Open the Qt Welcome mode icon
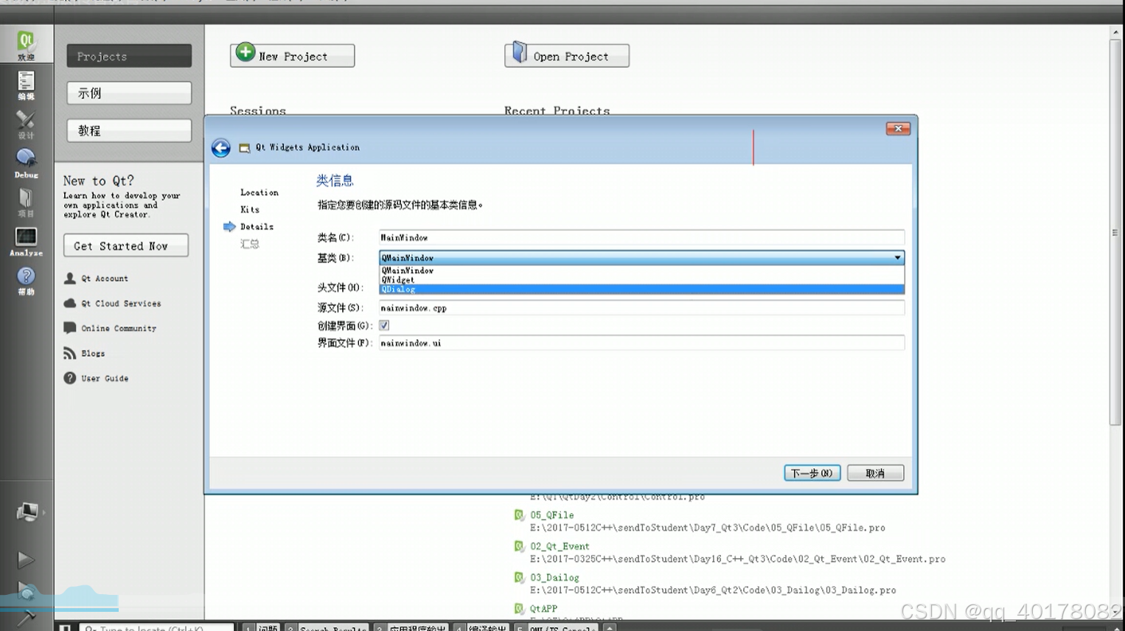Viewport: 1125px width, 631px height. click(26, 44)
